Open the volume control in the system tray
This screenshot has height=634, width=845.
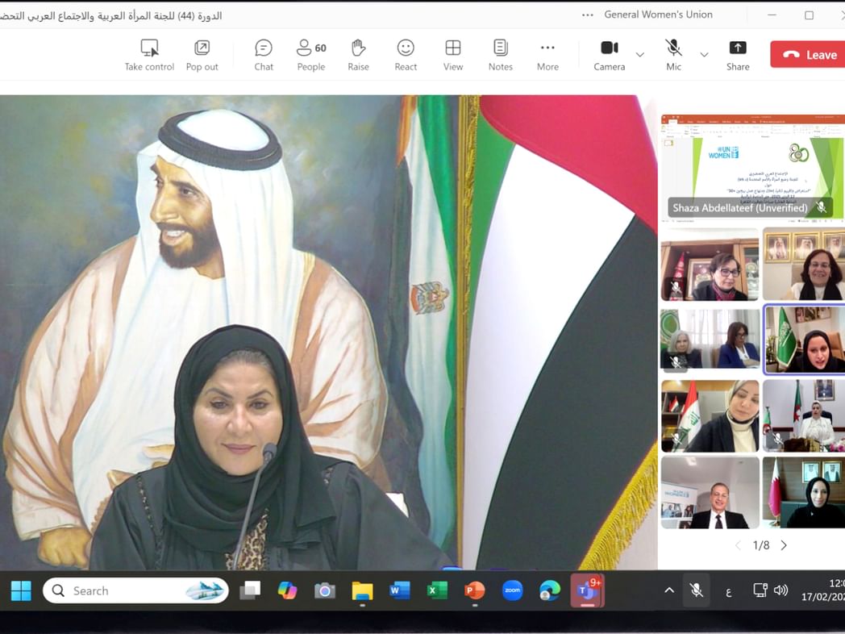pos(780,590)
